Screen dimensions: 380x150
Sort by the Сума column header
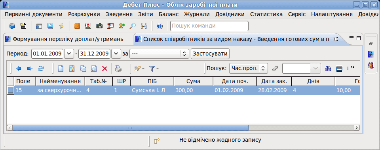(x=194, y=81)
